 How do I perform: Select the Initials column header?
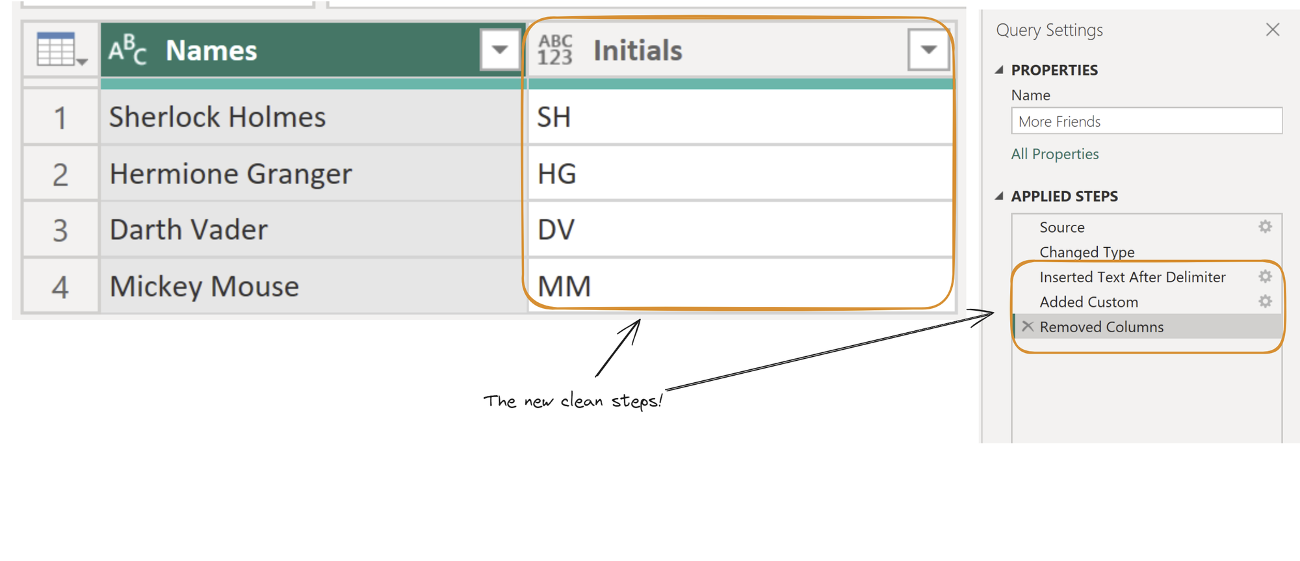coord(715,51)
